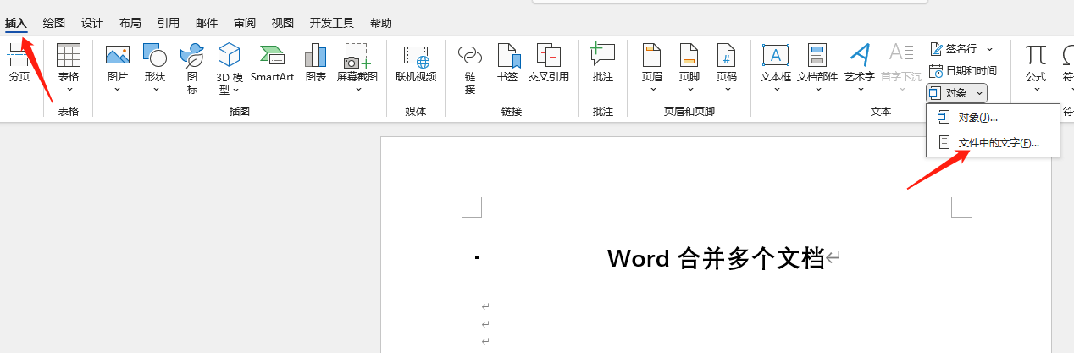Click the 页眉 header icon
The width and height of the screenshot is (1074, 353).
652,56
